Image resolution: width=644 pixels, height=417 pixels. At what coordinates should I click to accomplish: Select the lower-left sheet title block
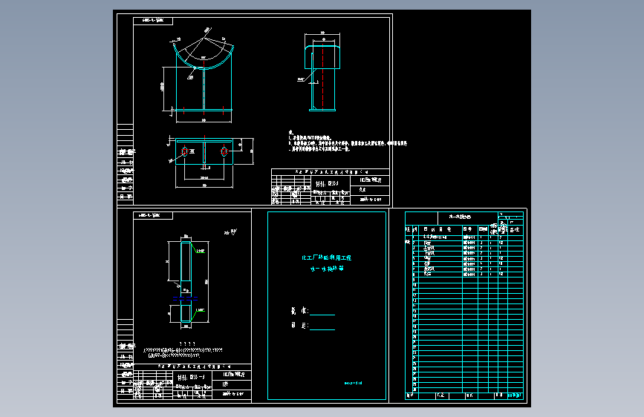click(x=192, y=381)
